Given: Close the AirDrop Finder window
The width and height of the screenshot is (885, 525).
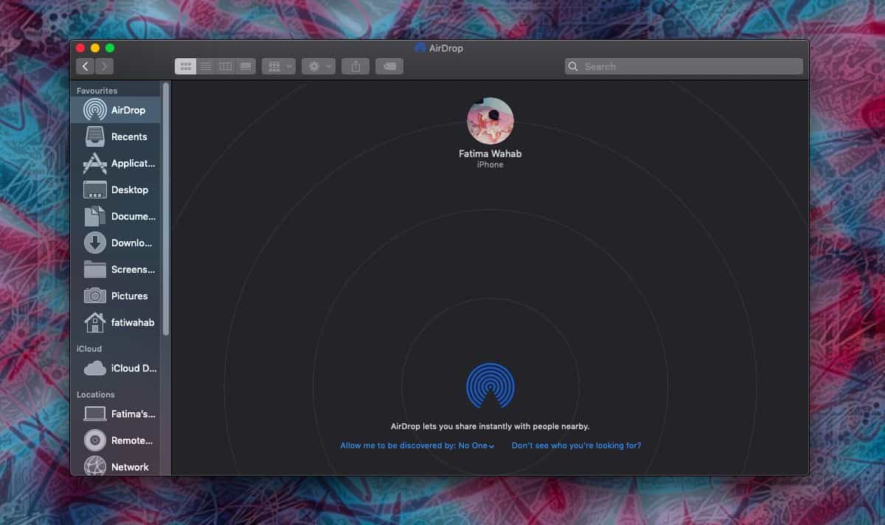Looking at the screenshot, I should (80, 48).
